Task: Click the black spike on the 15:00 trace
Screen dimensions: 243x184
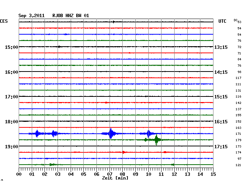Action: (x=59, y=47)
